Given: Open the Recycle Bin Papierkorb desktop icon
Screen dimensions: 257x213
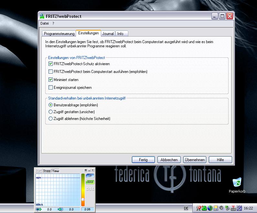Looking at the screenshot, I should 237,185.
